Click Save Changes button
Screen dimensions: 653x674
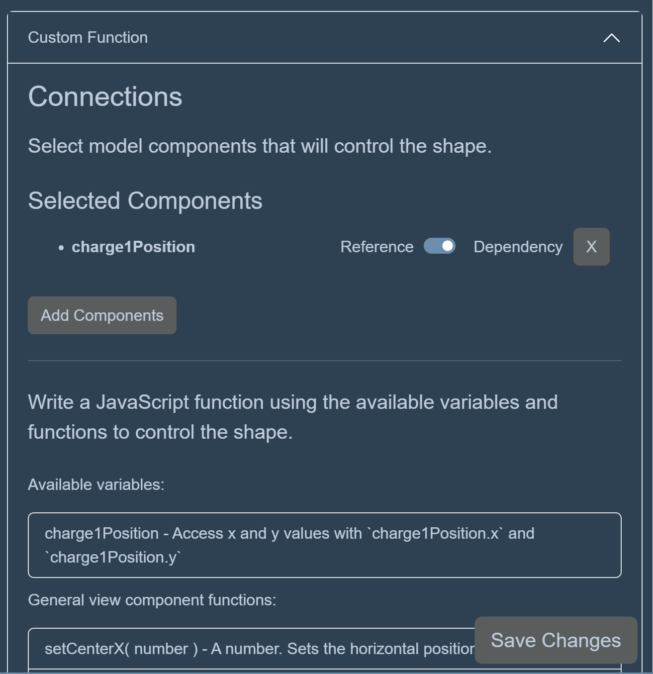pos(556,640)
